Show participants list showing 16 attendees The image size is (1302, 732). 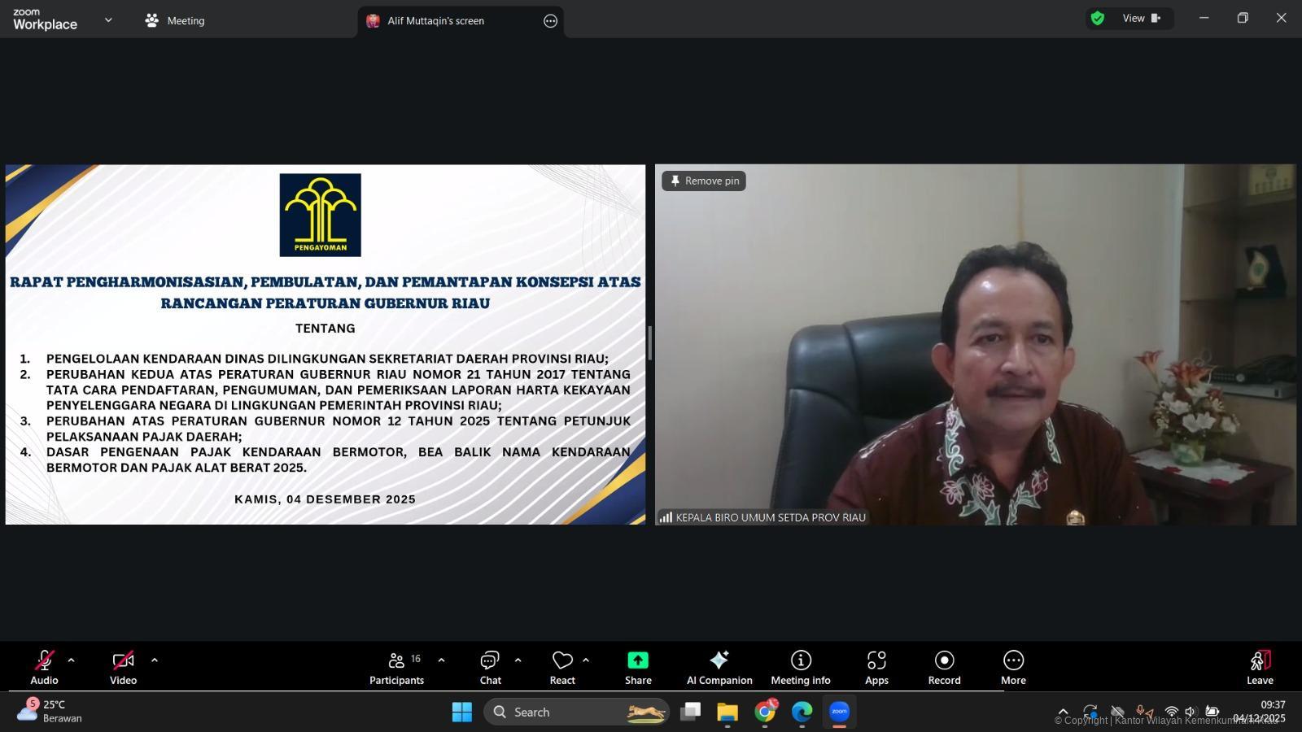[x=396, y=667]
